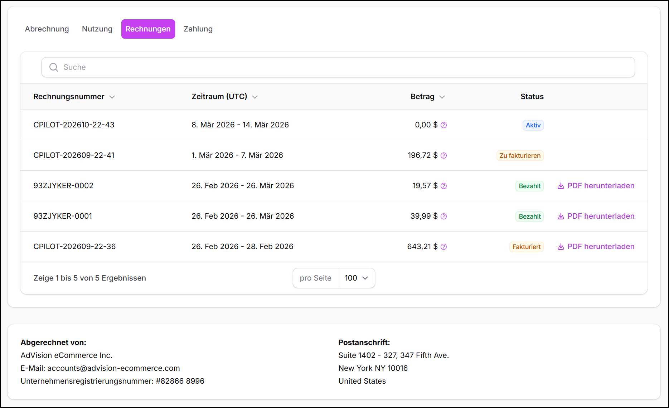
Task: Download PDF for invoice 93ZJYKER-0001
Action: [600, 216]
